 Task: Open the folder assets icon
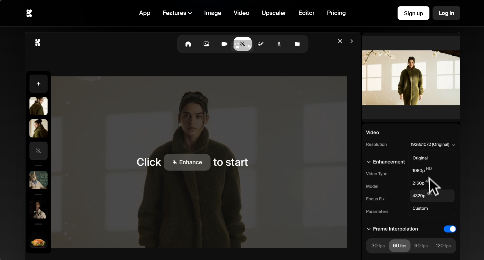pos(297,44)
